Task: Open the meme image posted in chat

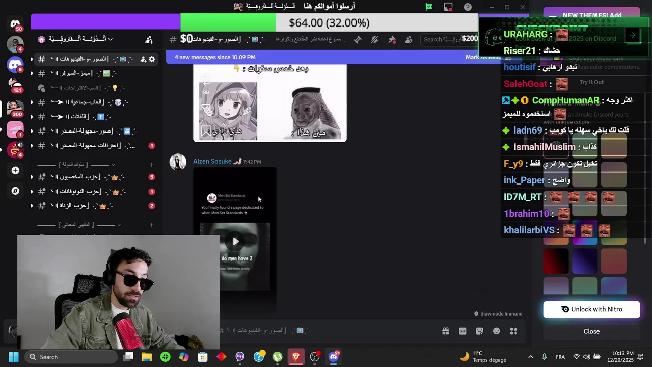Action: 270,103
